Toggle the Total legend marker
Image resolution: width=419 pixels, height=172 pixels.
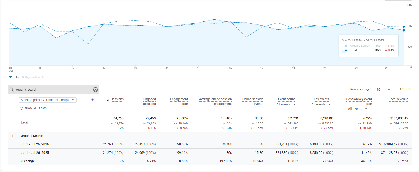[x=11, y=77]
